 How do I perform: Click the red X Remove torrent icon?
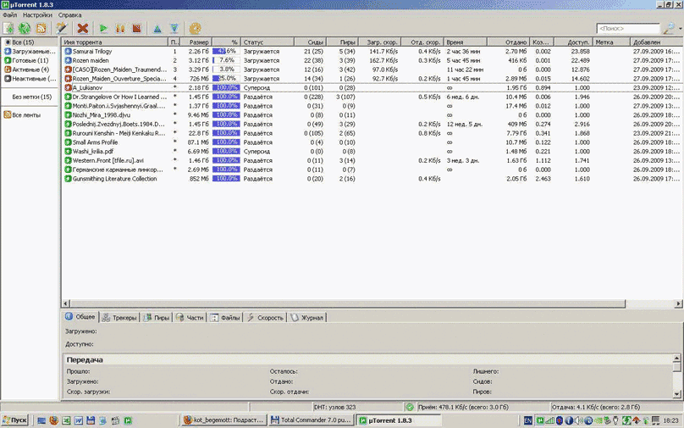coord(82,28)
